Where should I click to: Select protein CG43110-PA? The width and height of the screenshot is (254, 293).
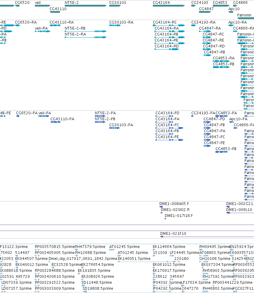tap(62, 119)
